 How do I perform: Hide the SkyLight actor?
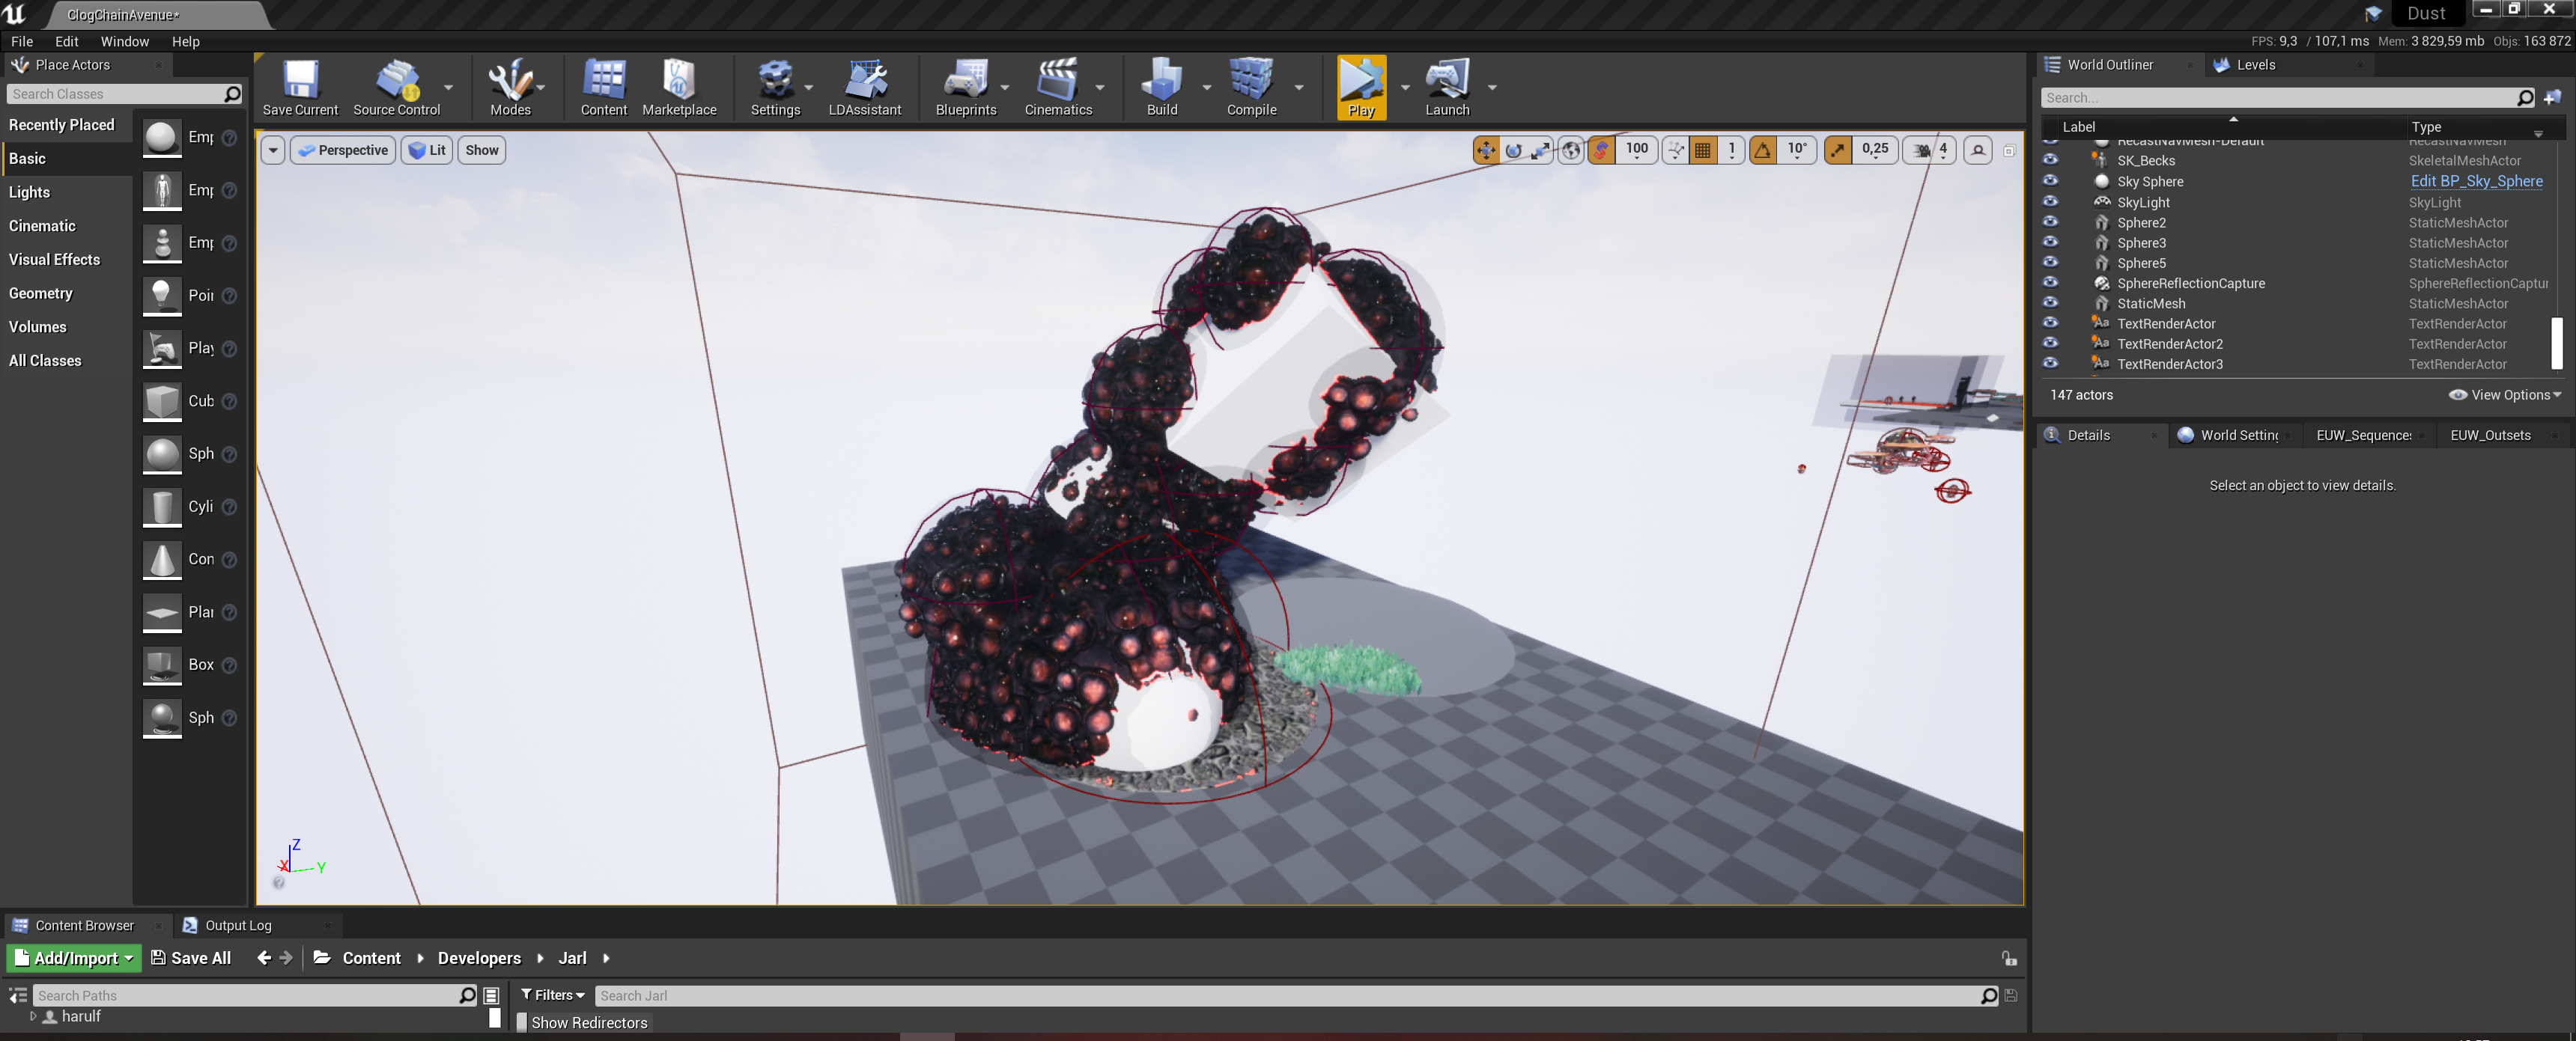2050,201
